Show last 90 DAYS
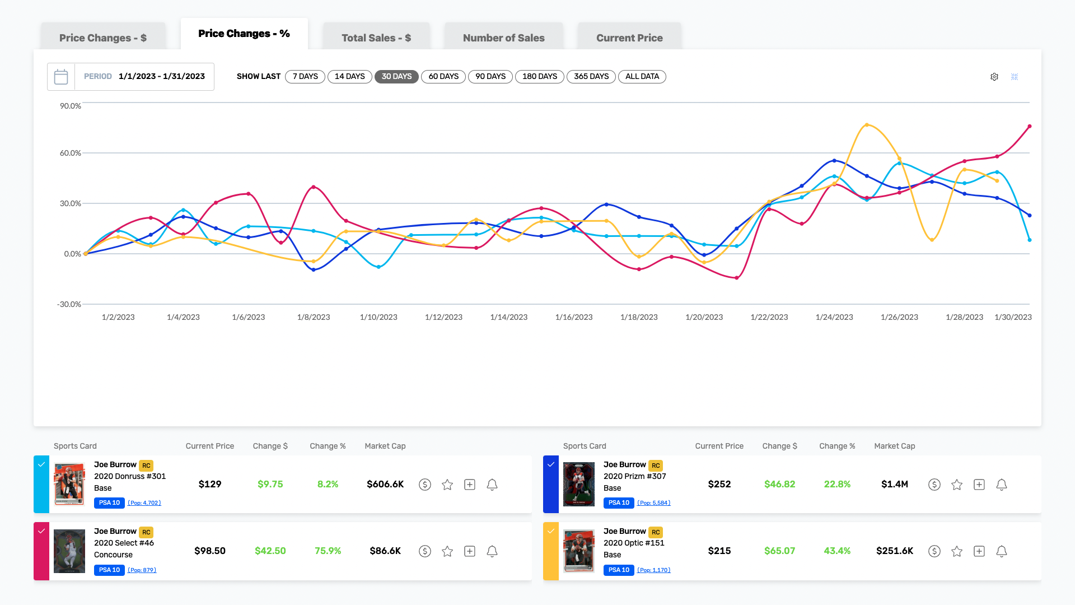This screenshot has width=1075, height=605. coord(490,77)
